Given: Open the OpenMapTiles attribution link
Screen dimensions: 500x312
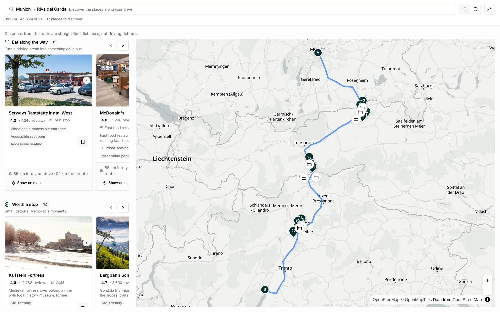Looking at the screenshot, I should pos(416,300).
